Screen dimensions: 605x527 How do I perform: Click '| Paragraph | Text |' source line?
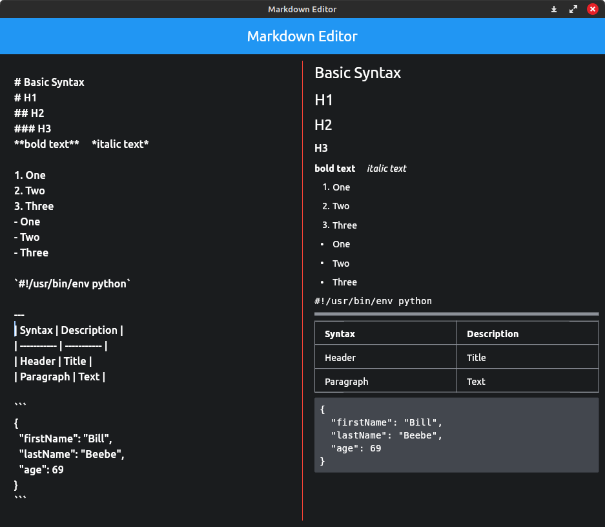(60, 377)
